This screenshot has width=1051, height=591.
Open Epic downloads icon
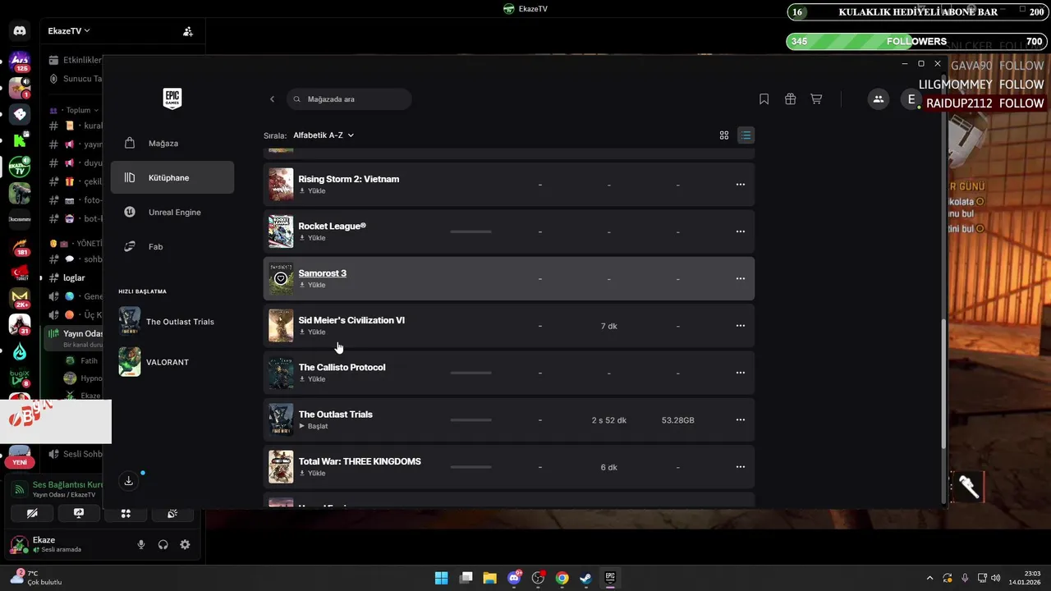(129, 481)
